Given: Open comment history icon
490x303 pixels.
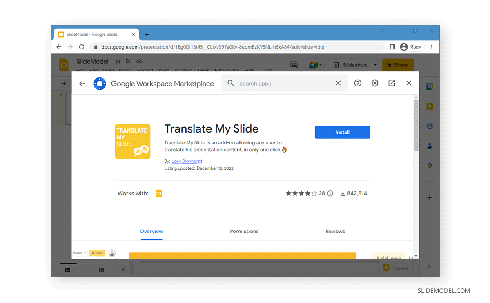Looking at the screenshot, I should click(x=294, y=65).
